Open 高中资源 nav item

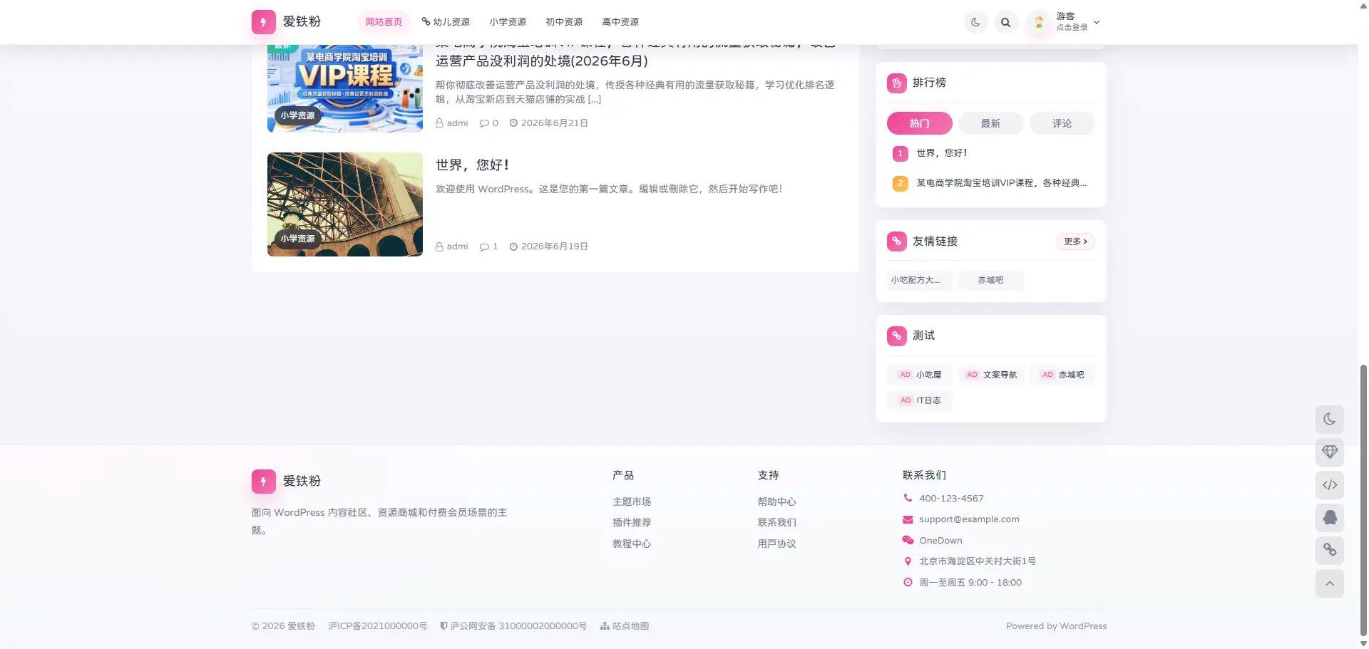620,22
